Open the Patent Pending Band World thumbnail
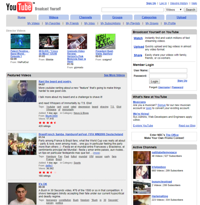The image size is (200, 205). coord(20,41)
